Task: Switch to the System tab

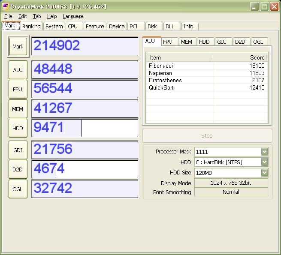Action: (54, 26)
